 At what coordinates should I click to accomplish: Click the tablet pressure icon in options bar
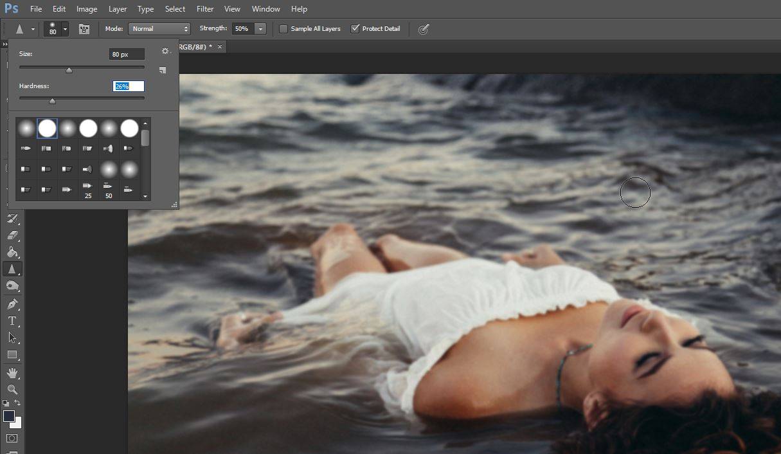pos(423,29)
